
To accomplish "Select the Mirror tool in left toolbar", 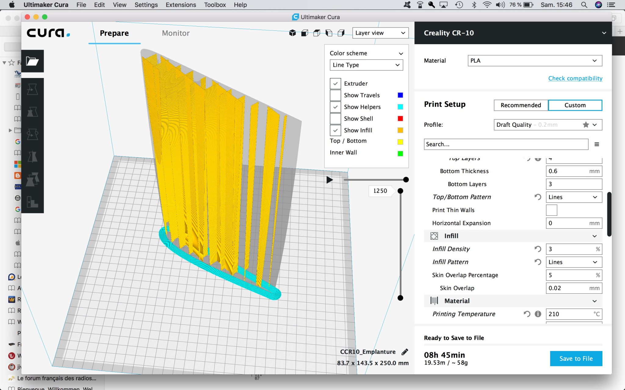I will click(32, 157).
